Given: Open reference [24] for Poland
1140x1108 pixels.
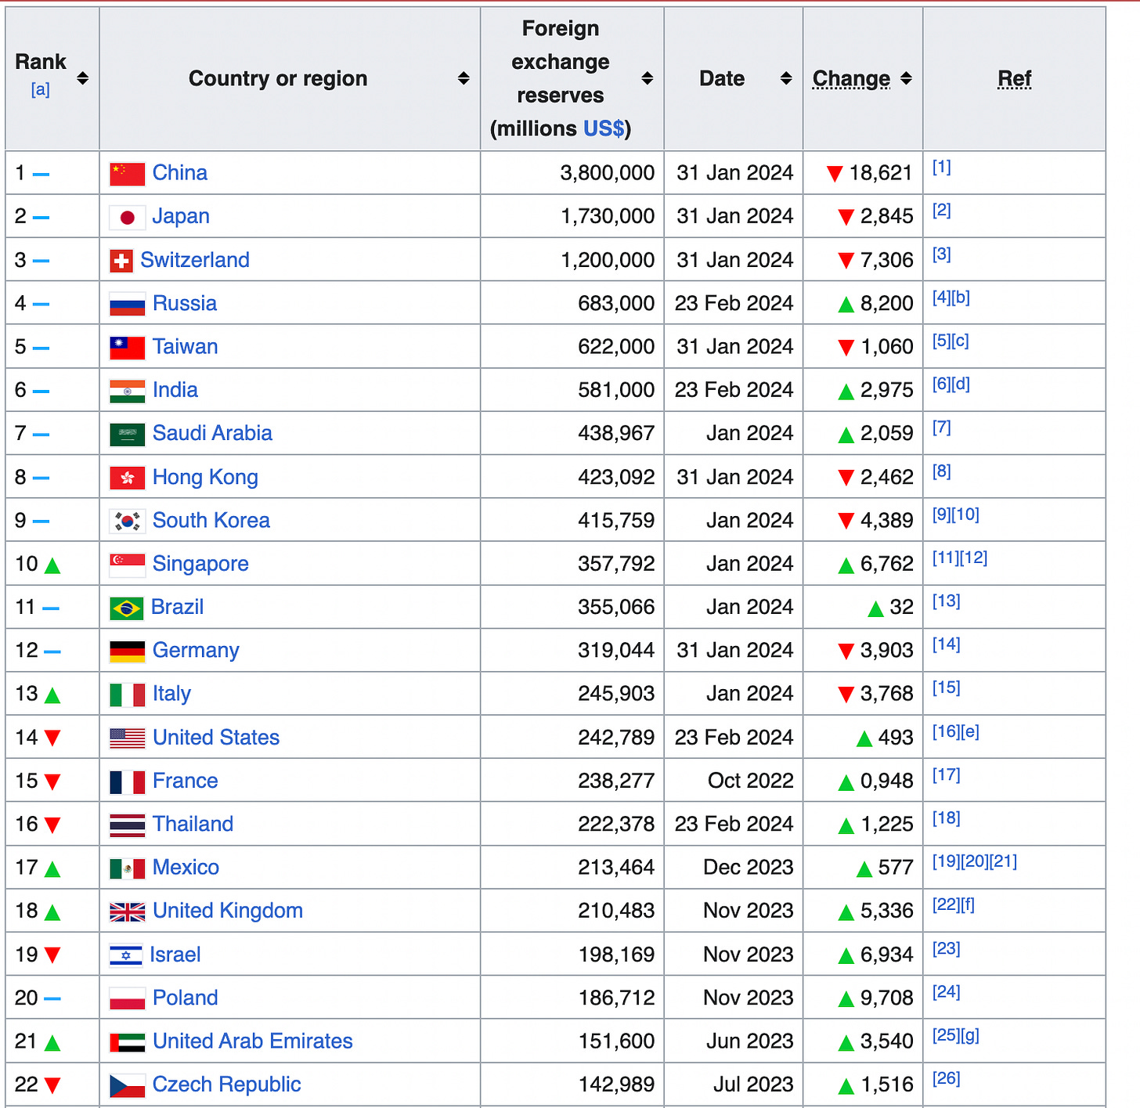Looking at the screenshot, I should (946, 992).
